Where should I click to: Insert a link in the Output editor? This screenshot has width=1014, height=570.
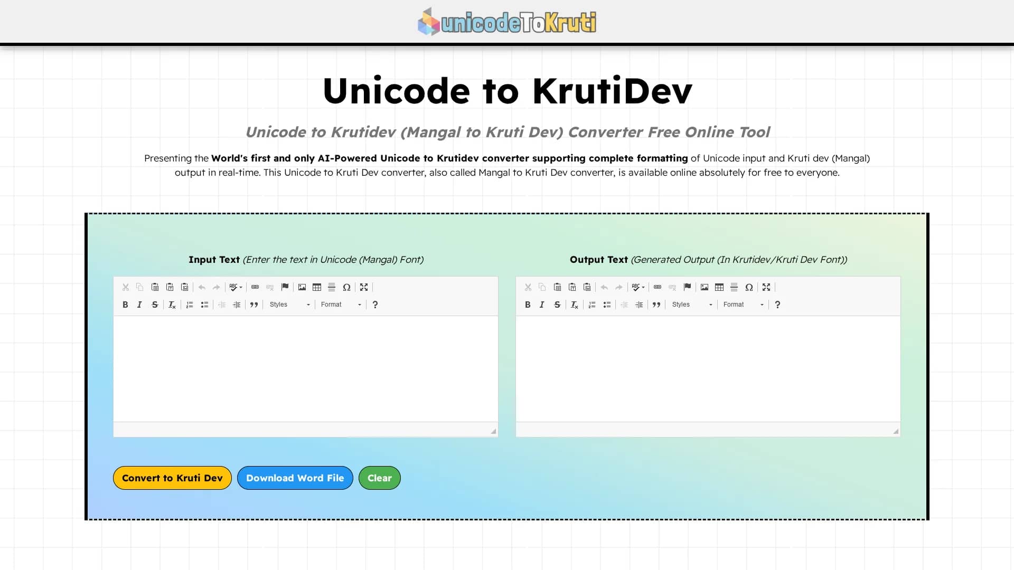click(x=658, y=287)
